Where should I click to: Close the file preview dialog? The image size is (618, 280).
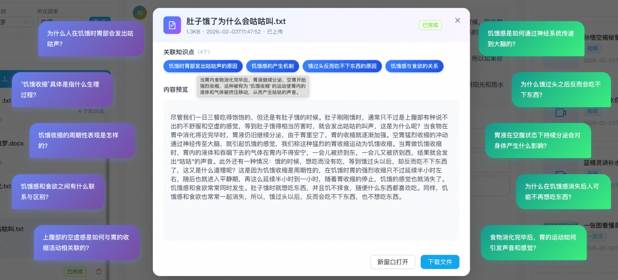click(457, 21)
